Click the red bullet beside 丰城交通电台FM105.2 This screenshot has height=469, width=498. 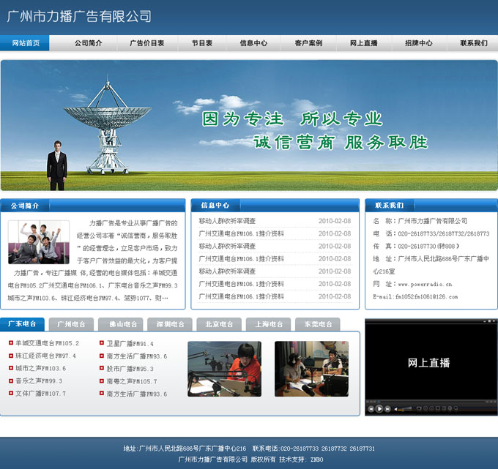pos(10,342)
